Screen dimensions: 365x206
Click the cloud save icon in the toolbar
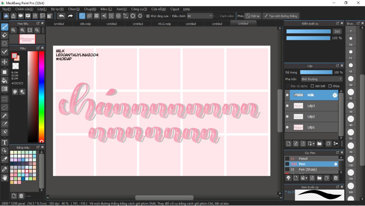6,16
